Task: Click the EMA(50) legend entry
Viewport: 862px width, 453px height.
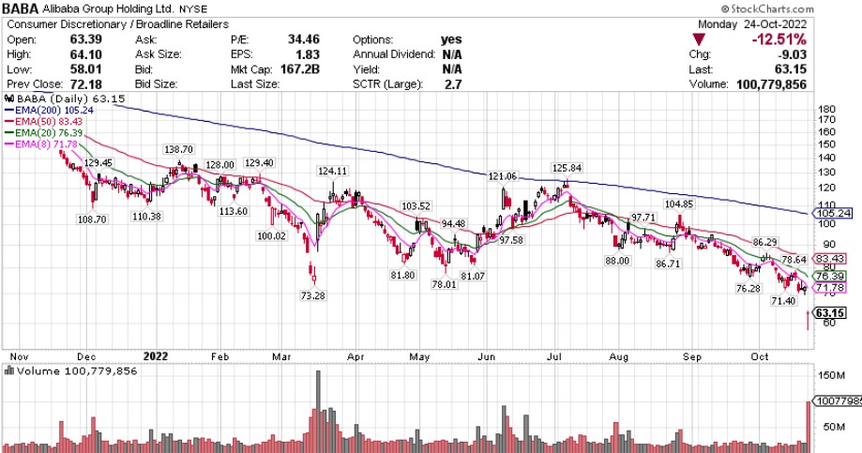Action: (44, 122)
